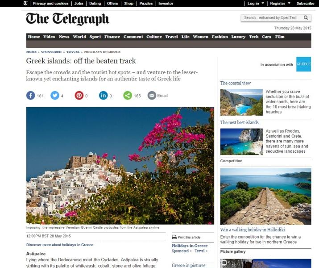Click the blue GREECE sponsor logo
The image size is (319, 268).
[x=303, y=64]
